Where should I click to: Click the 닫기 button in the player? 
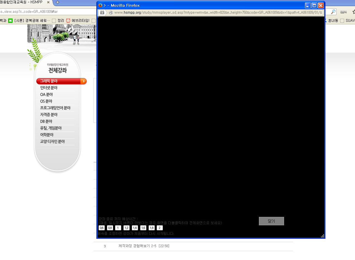271,221
